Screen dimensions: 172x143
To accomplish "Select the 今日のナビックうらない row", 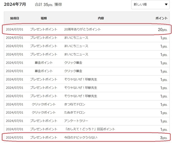I will pyautogui.click(x=87, y=137).
